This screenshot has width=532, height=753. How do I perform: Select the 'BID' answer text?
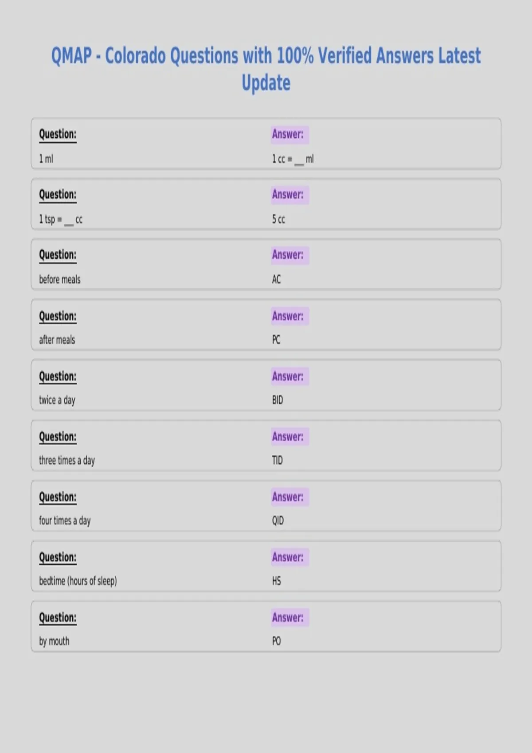[x=278, y=400]
